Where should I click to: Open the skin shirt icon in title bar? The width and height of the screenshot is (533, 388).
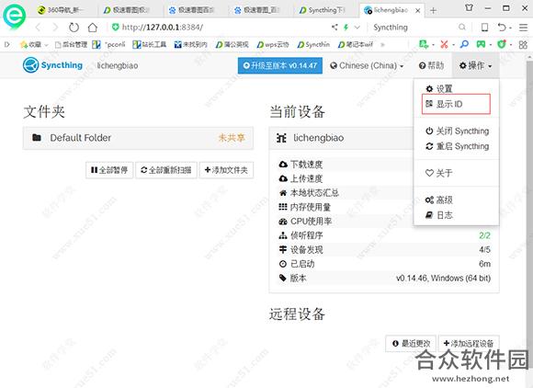pos(469,7)
